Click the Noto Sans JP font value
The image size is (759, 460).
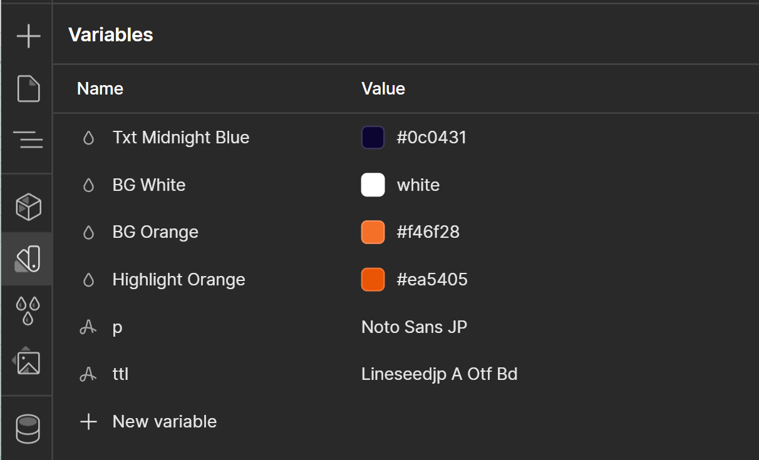pyautogui.click(x=415, y=327)
